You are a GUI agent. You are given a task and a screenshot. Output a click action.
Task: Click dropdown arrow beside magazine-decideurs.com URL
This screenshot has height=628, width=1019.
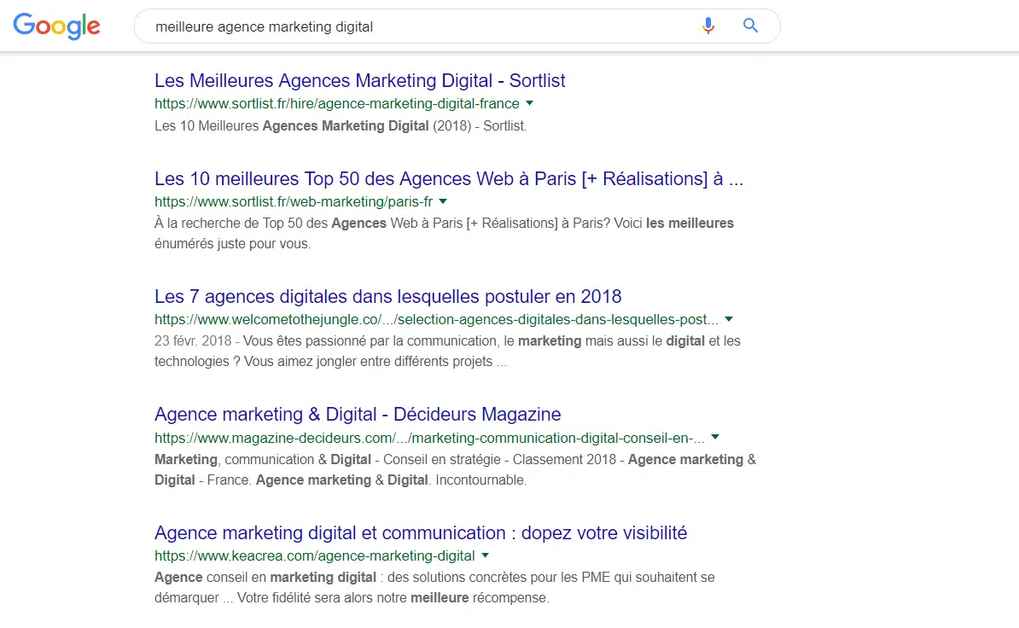click(x=715, y=437)
